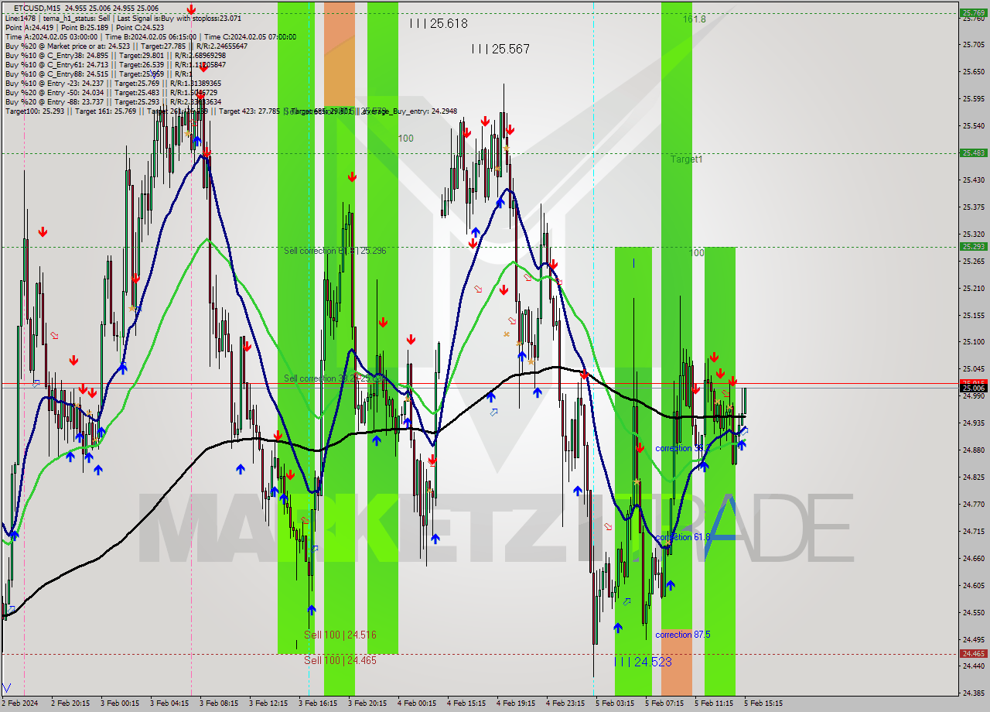Select the 'Target1' Fibonacci label

point(687,159)
